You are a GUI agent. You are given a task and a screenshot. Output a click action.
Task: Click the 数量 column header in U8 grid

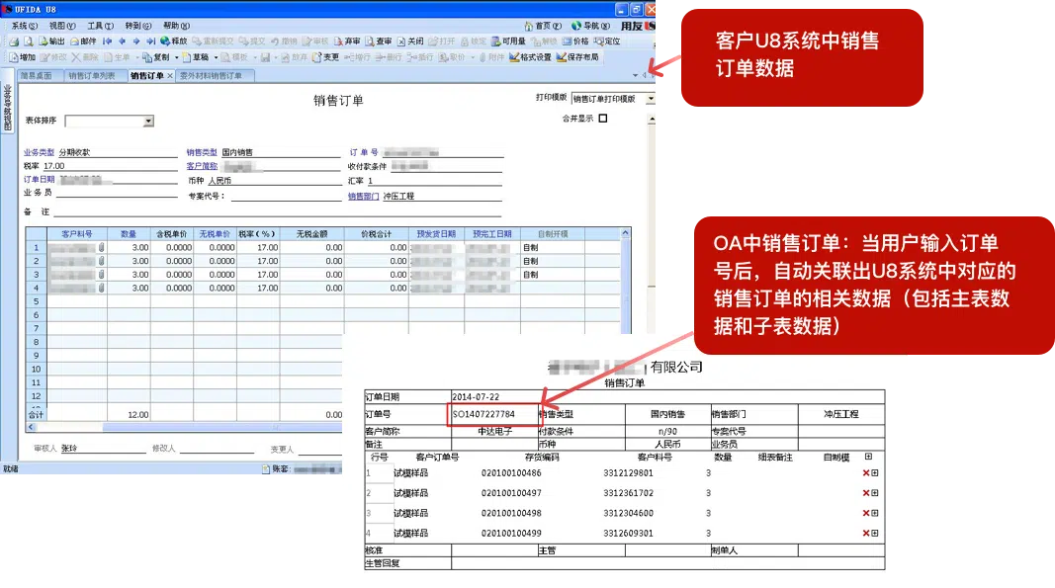pyautogui.click(x=129, y=234)
